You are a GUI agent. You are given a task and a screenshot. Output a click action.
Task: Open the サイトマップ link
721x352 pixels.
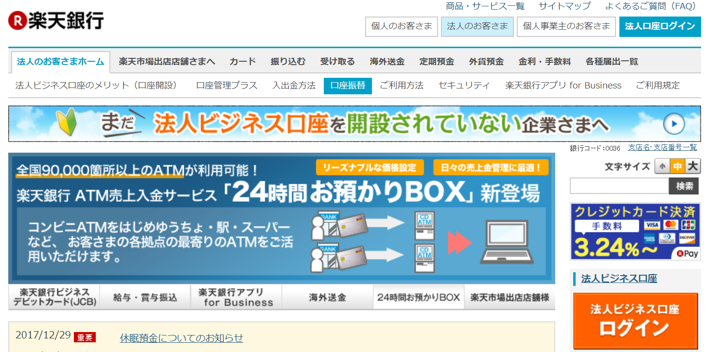[x=564, y=6]
